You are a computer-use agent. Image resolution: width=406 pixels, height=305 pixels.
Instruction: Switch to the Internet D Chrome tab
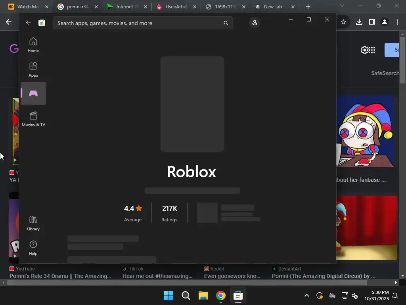[x=127, y=7]
